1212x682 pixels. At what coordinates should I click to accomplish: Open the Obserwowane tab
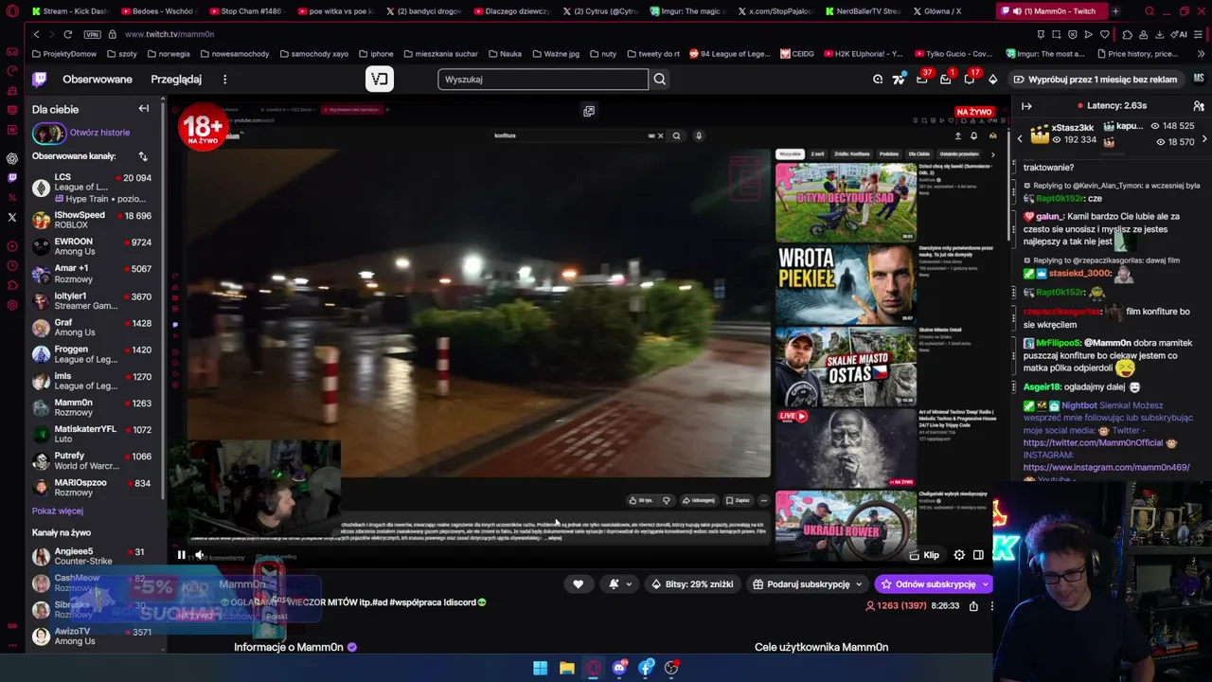[98, 80]
